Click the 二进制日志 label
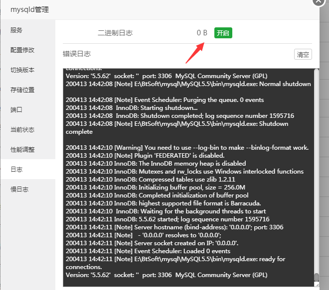The width and height of the screenshot is (329, 290). (x=115, y=33)
